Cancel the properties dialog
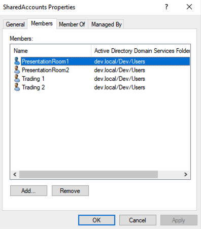The width and height of the screenshot is (201, 229). pyautogui.click(x=138, y=220)
